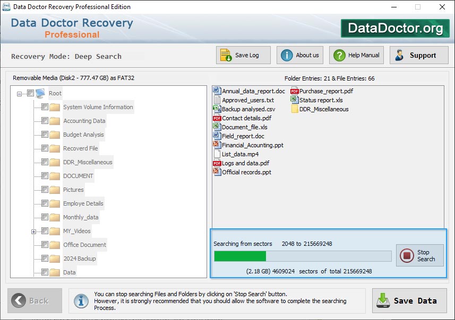455x320 pixels.
Task: Click Annual_data_report.doc Word icon
Action: pyautogui.click(x=217, y=91)
